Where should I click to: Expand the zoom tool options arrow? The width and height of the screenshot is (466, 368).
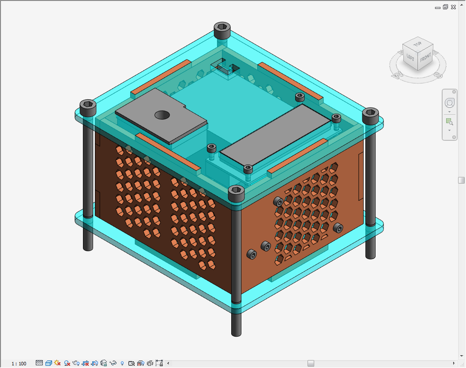click(x=449, y=130)
